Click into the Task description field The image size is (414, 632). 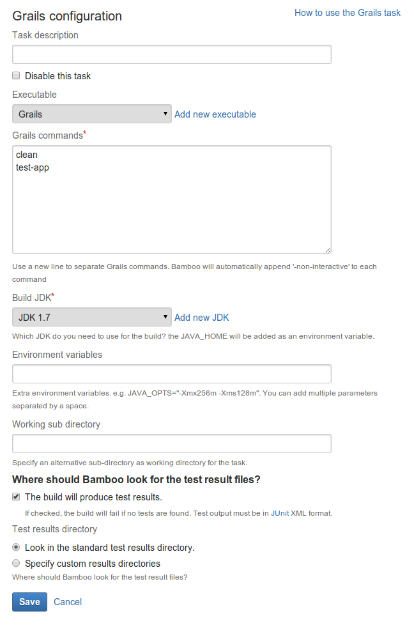[172, 54]
